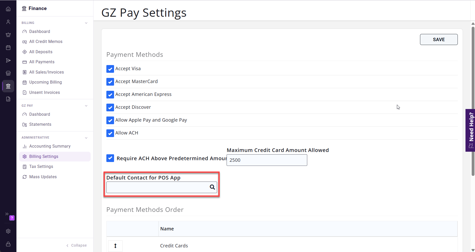Uncheck Accept Visa checkbox
This screenshot has height=252, width=475.
tap(110, 69)
